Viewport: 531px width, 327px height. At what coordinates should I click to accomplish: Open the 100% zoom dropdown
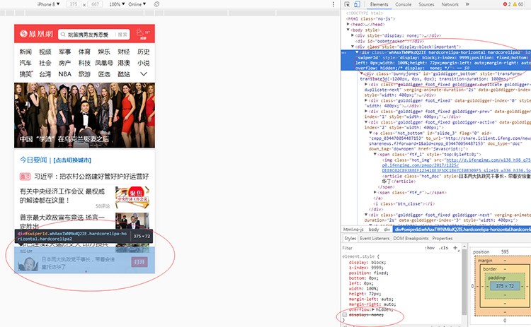[x=117, y=4]
